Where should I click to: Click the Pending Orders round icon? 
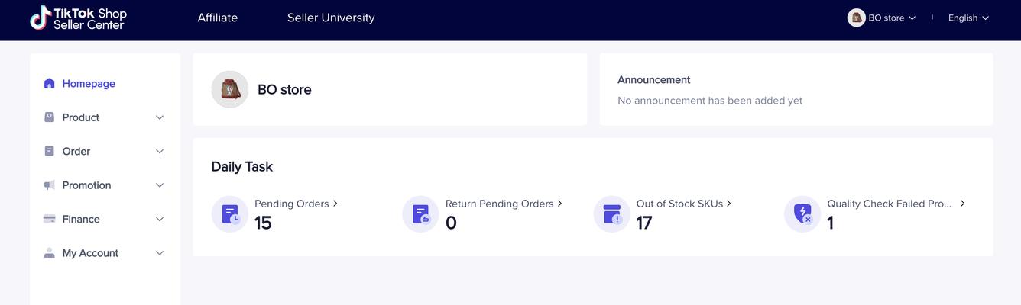pos(230,214)
